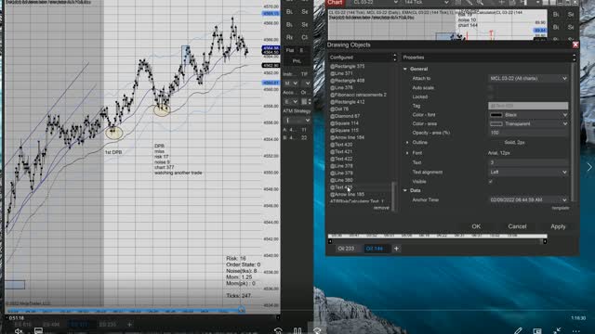Switch to the Oil 233 tab
595x334 pixels.
point(346,249)
